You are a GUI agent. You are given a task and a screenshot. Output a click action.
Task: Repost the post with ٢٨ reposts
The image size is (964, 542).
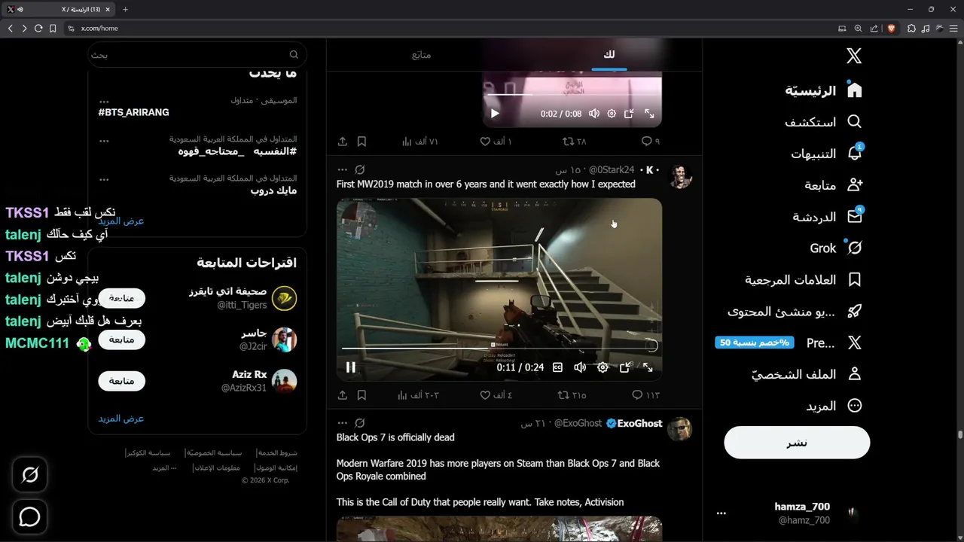[x=575, y=142]
